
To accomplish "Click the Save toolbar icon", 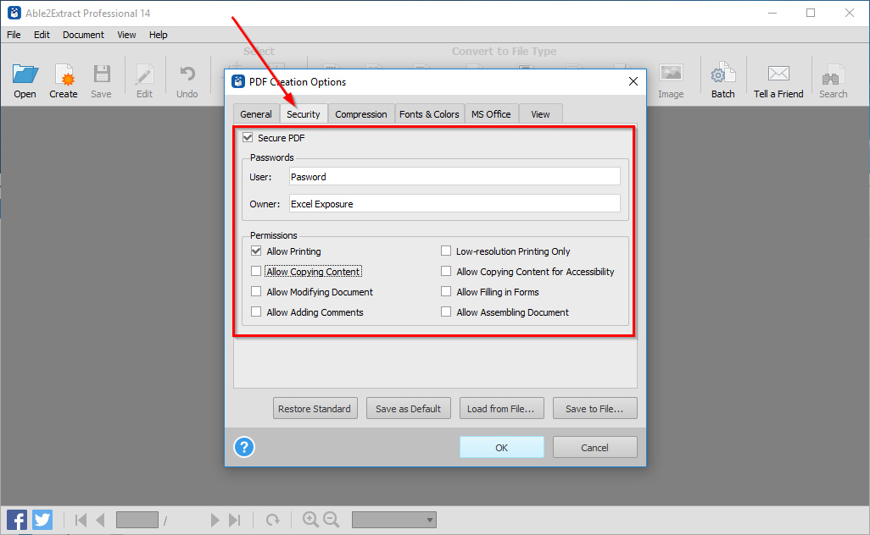I will [x=102, y=74].
